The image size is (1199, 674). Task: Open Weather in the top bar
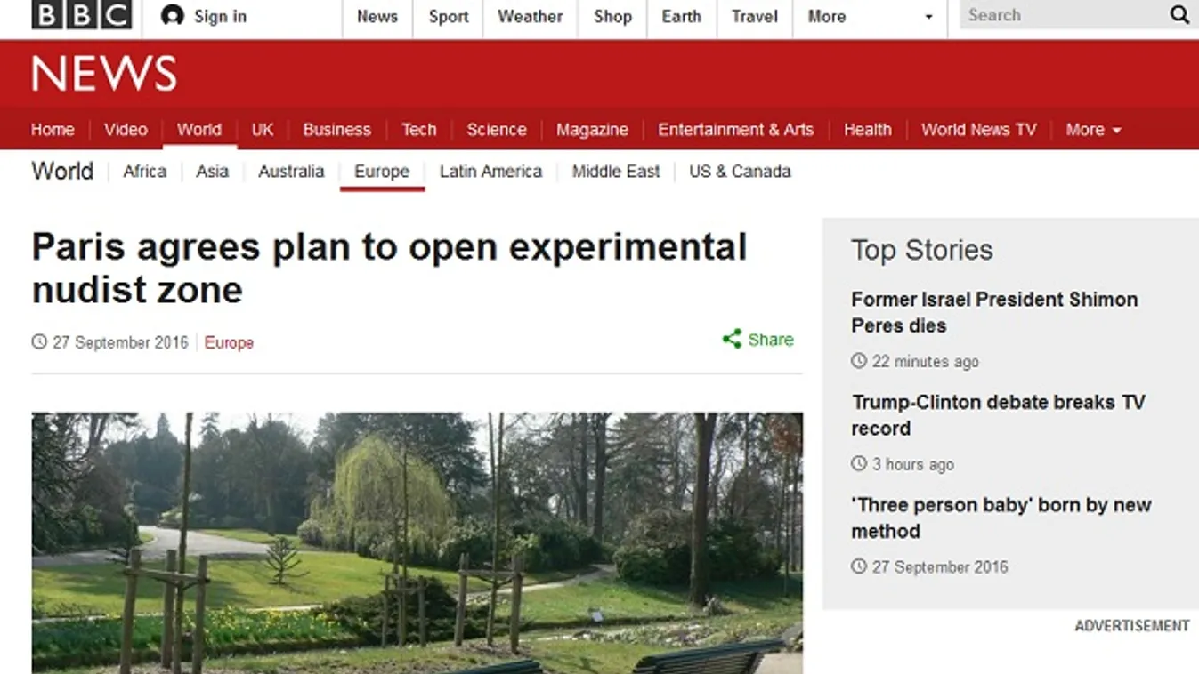(530, 16)
